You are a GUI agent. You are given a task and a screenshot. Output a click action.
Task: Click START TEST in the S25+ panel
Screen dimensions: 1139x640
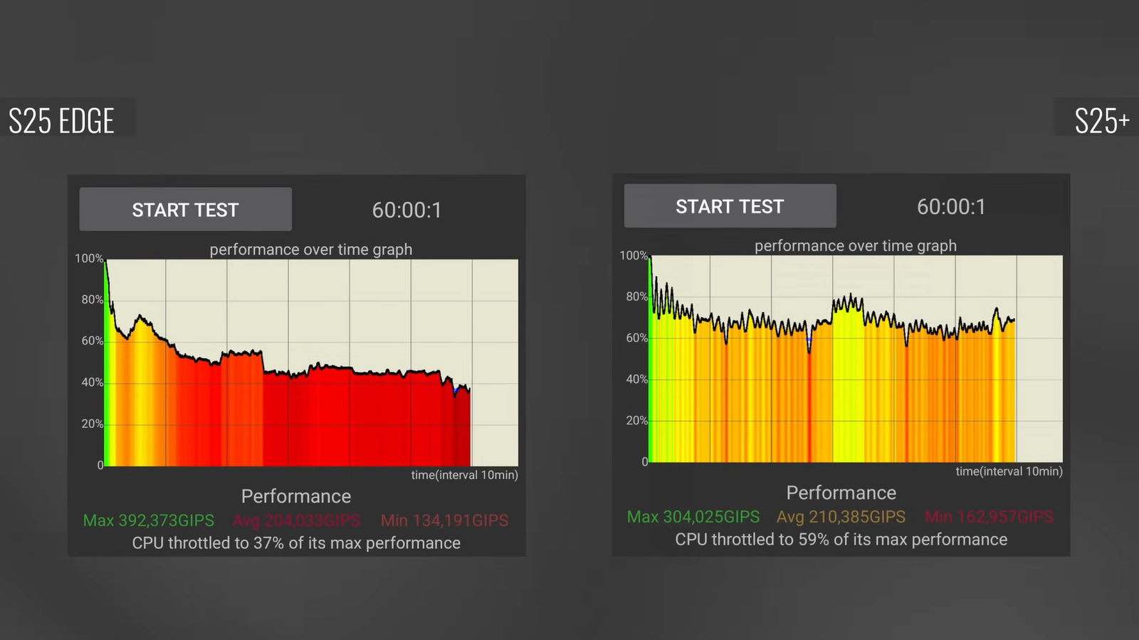pyautogui.click(x=730, y=206)
